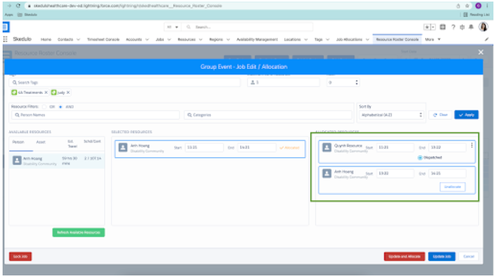
Task: Open the favorites list dropdown arrow
Action: click(x=433, y=27)
